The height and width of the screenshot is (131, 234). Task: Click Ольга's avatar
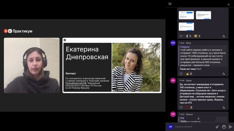coord(173,114)
